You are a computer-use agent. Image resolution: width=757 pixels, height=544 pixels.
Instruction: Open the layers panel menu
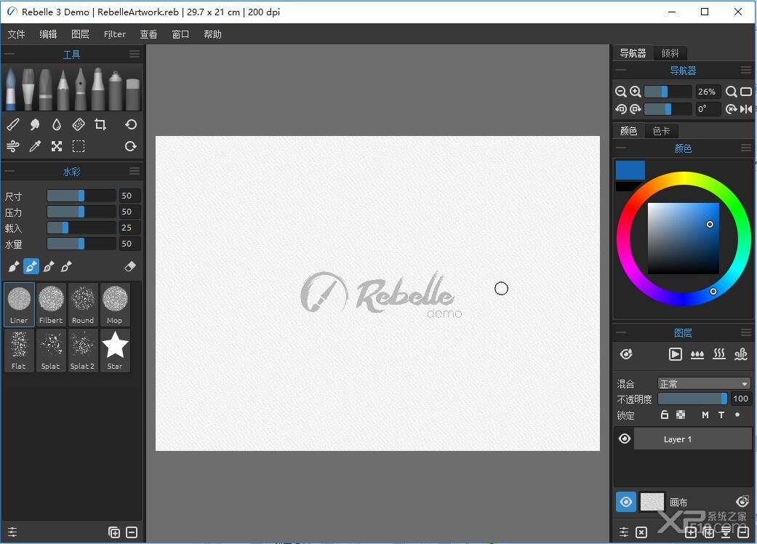pos(746,332)
